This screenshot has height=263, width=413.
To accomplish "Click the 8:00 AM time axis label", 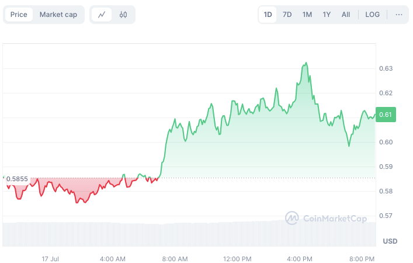I will coord(175,259).
